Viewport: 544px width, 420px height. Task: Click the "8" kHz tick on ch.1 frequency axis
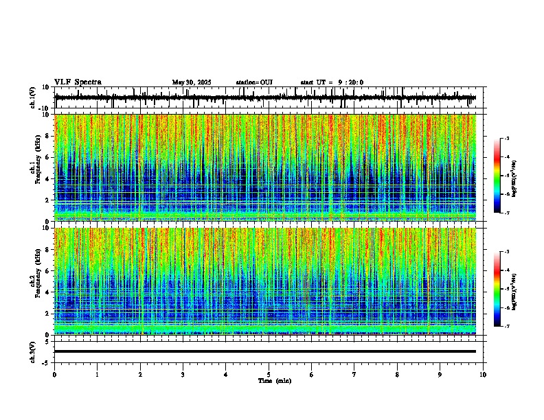(x=48, y=136)
